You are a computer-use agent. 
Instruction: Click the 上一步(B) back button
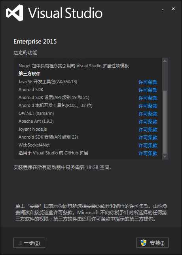tap(29, 243)
